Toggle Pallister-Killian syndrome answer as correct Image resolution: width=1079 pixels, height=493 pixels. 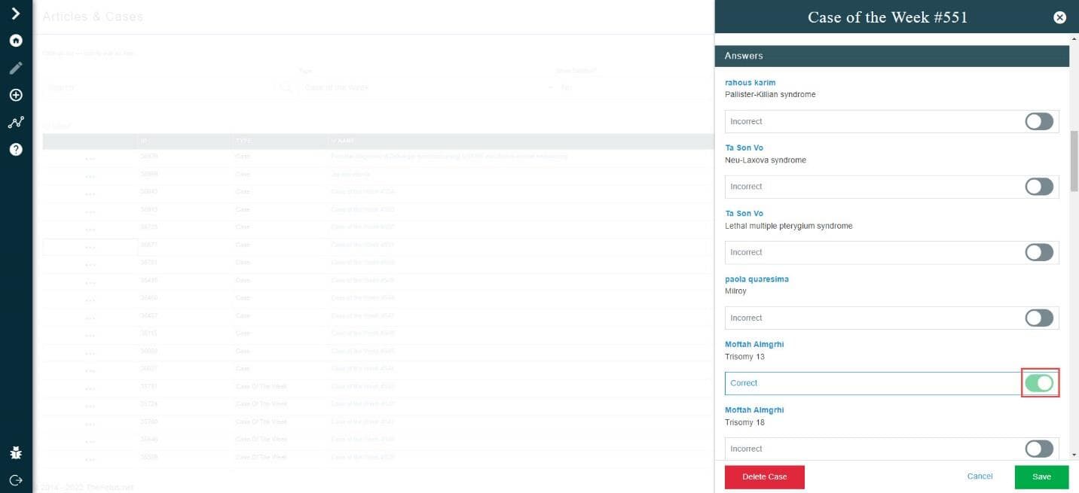point(1038,121)
